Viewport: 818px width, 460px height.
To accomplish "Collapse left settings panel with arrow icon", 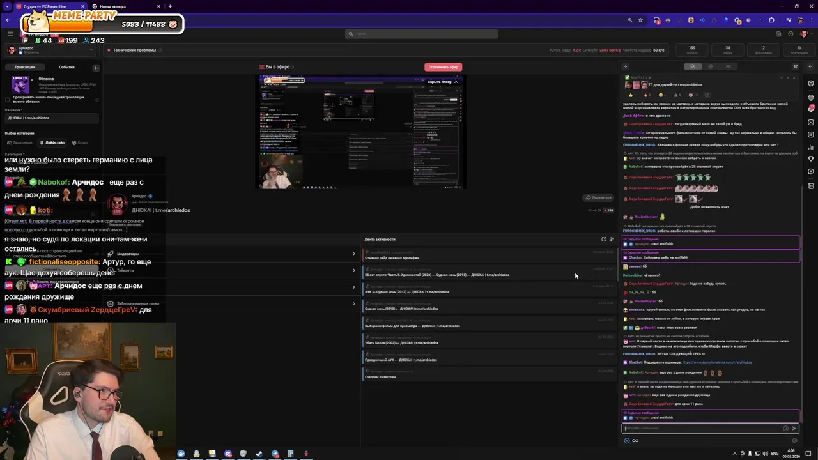I will click(x=95, y=67).
